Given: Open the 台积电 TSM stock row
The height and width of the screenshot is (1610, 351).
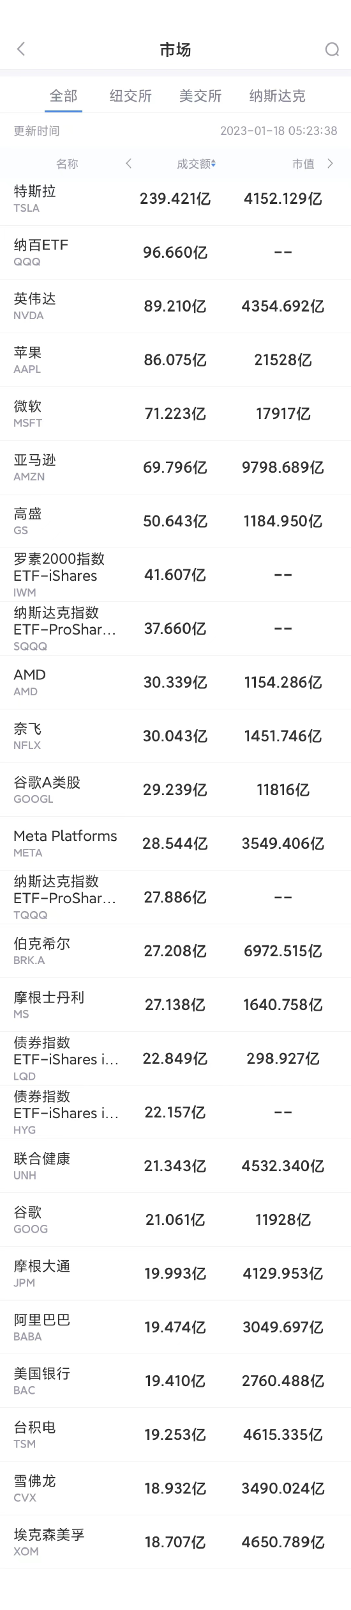Looking at the screenshot, I should (175, 1435).
